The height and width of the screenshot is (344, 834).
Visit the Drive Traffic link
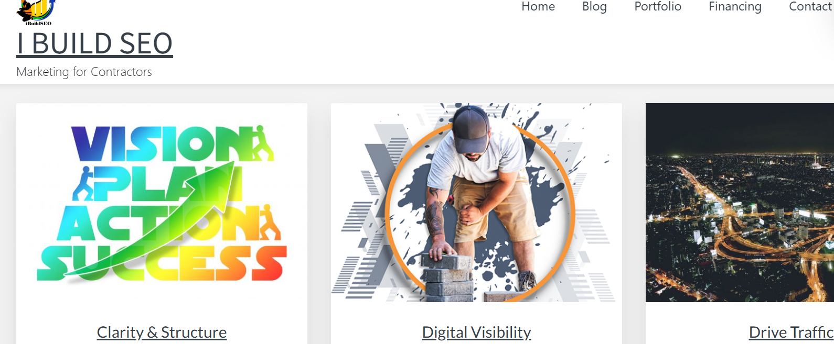(791, 332)
